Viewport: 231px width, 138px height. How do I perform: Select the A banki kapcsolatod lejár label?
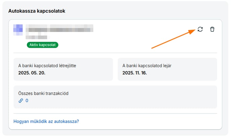147,65
